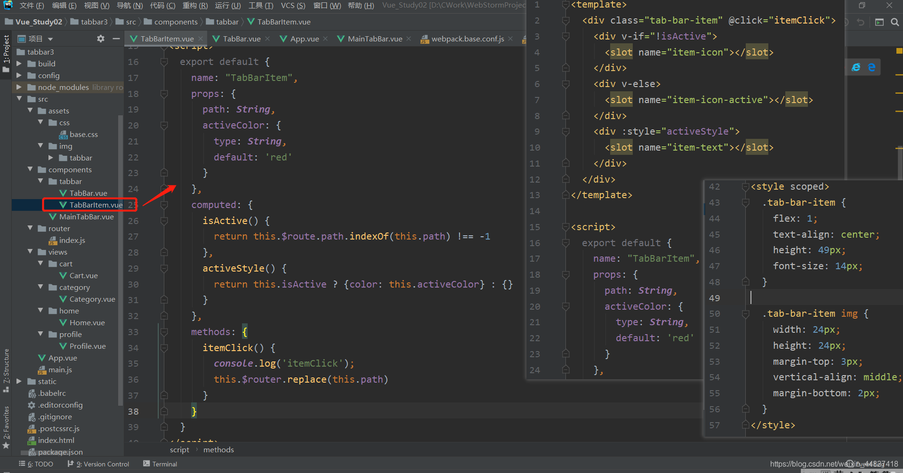Select TabBar.vue in the project tree
Screen dimensions: 903x473
[88, 193]
